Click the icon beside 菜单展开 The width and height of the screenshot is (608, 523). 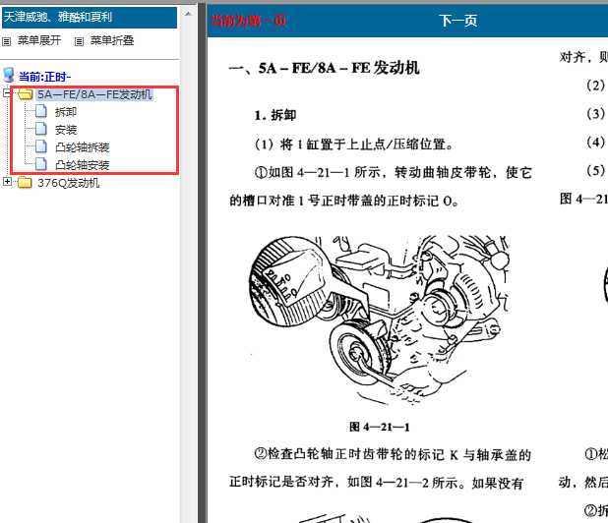coord(6,41)
